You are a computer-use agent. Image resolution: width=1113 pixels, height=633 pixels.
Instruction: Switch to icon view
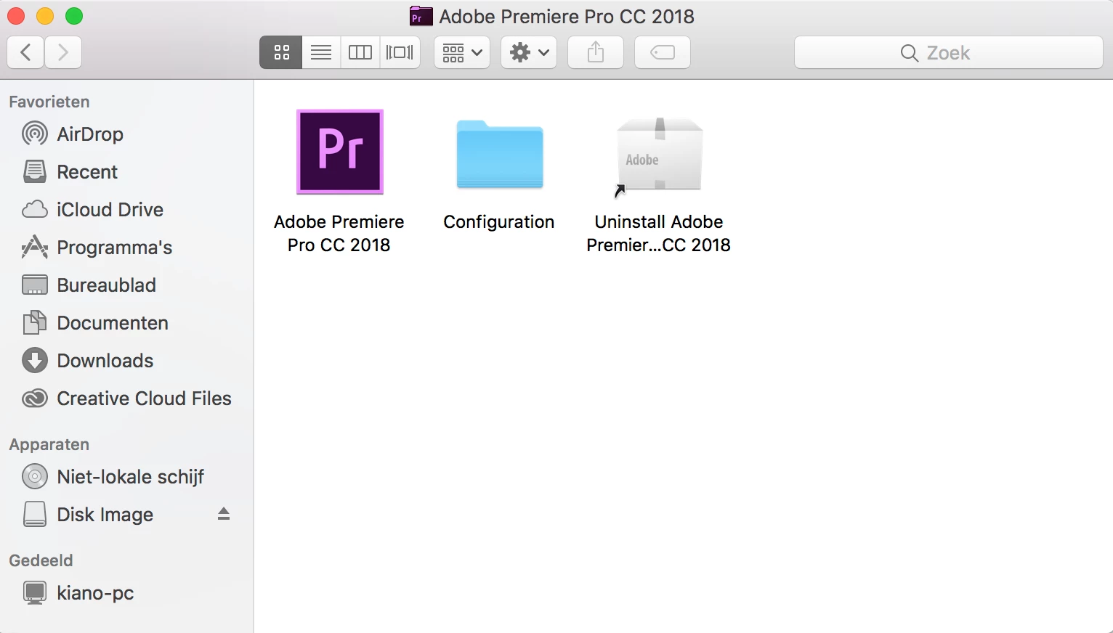(281, 52)
